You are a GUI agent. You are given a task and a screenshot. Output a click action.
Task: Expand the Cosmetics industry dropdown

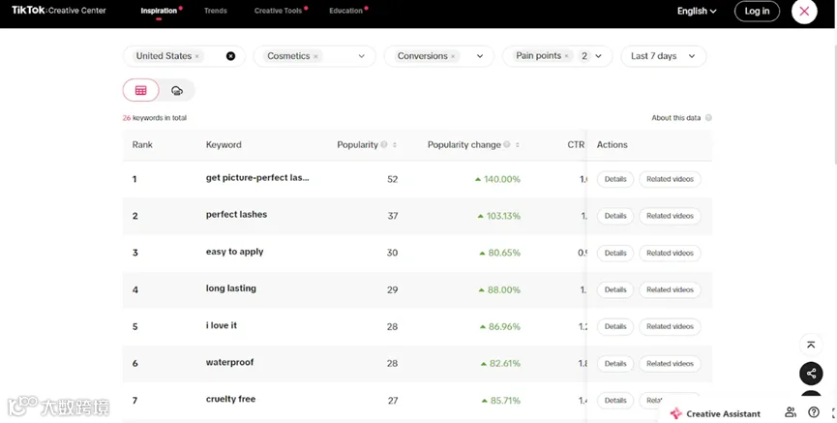pos(362,56)
